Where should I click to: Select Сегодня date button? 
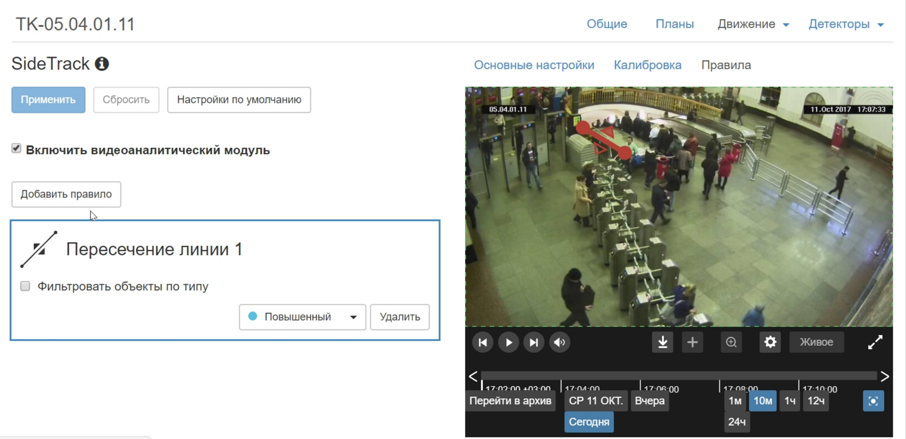[589, 422]
